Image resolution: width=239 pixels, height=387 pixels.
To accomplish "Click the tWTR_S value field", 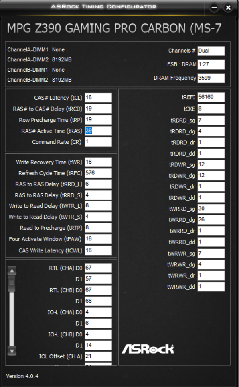I will 98,217.
